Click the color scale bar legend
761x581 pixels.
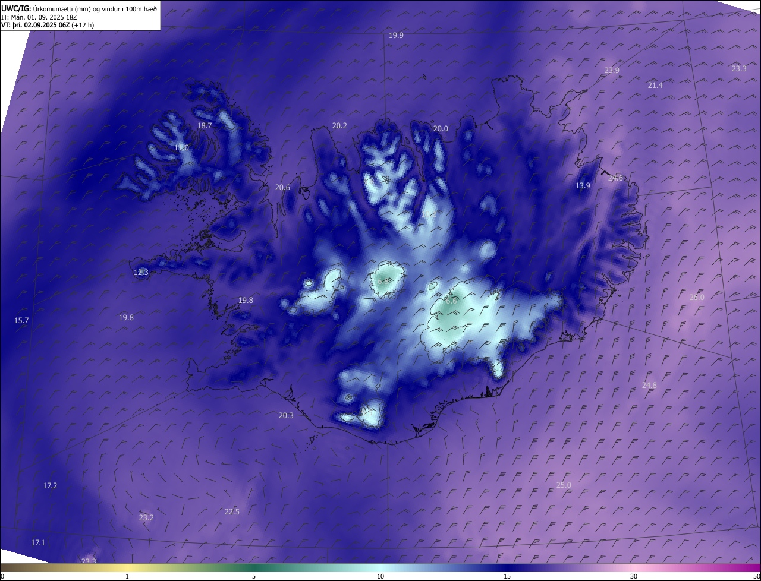pos(380,568)
